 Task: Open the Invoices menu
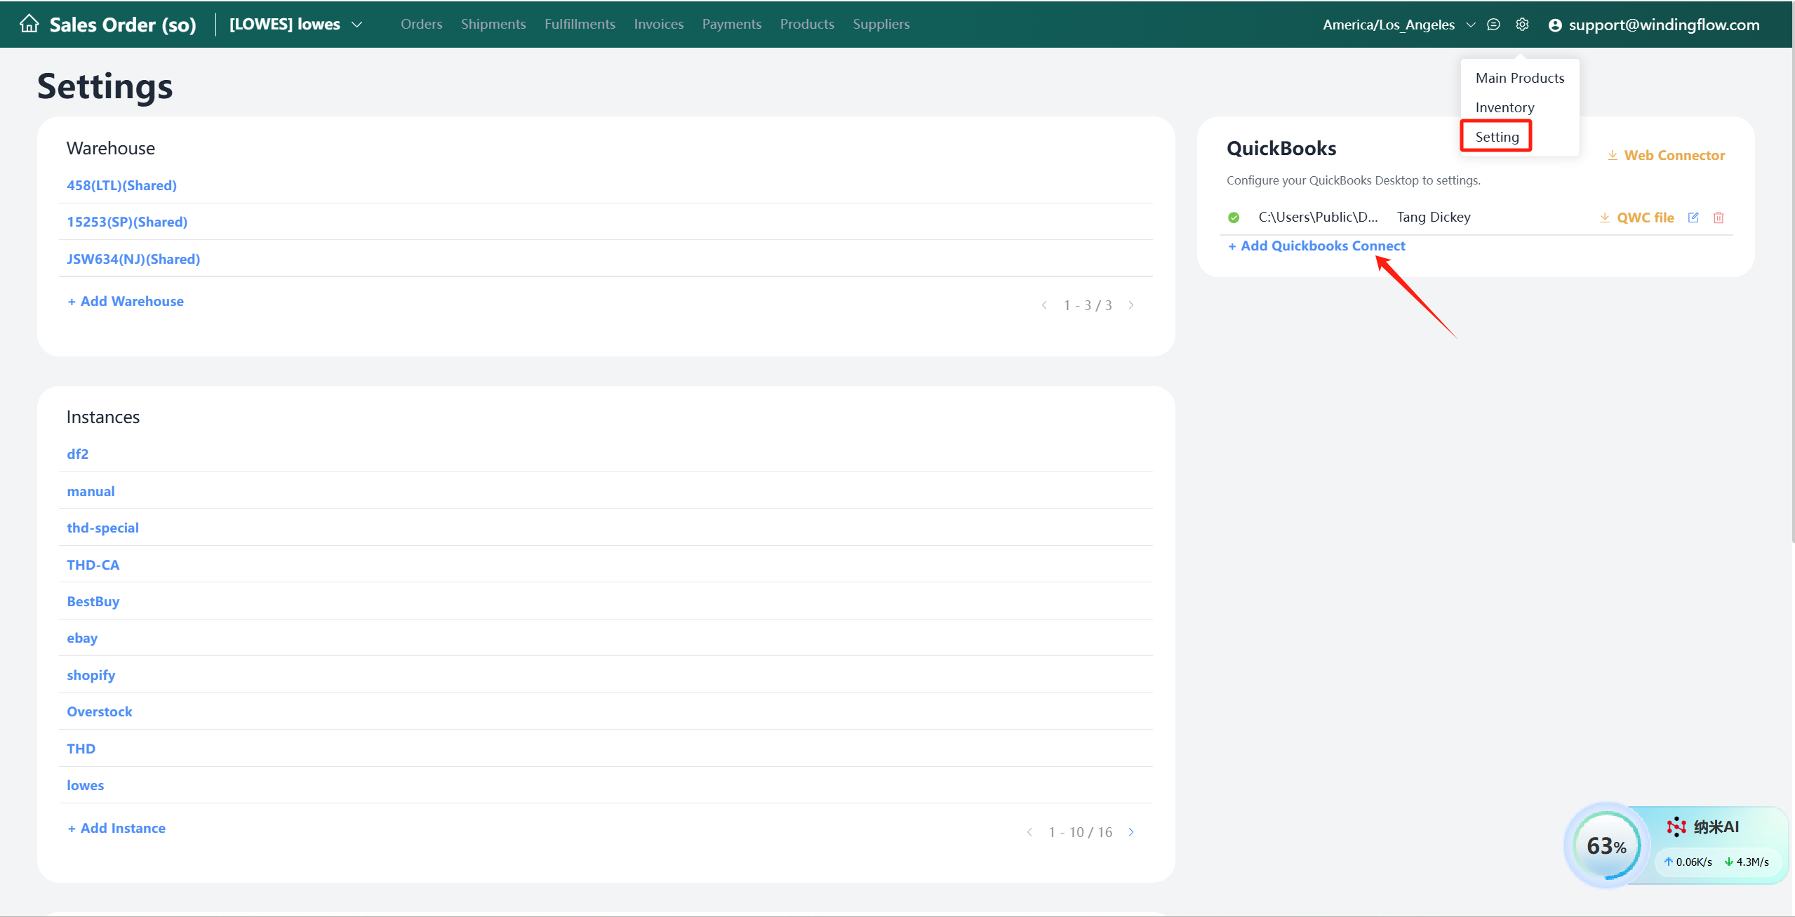tap(659, 24)
